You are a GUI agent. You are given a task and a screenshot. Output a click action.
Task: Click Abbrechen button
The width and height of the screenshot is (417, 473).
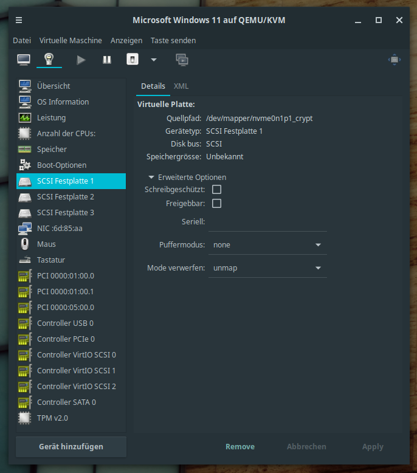[306, 446]
